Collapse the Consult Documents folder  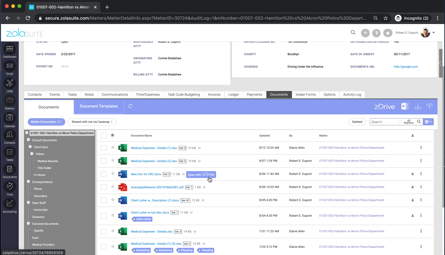28,140
